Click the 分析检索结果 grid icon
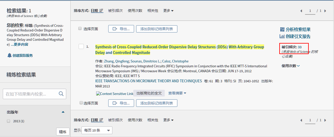The image size is (334, 137). 282,29
